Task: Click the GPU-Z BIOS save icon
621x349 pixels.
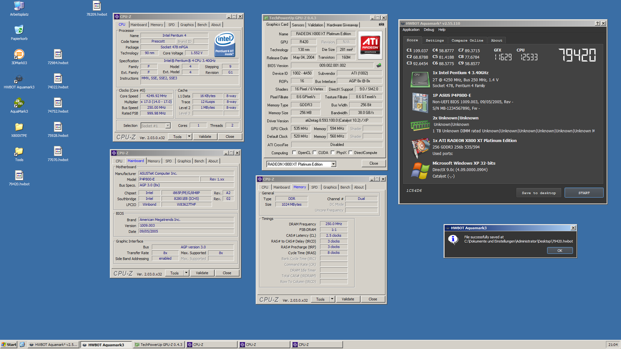Action: [379, 65]
